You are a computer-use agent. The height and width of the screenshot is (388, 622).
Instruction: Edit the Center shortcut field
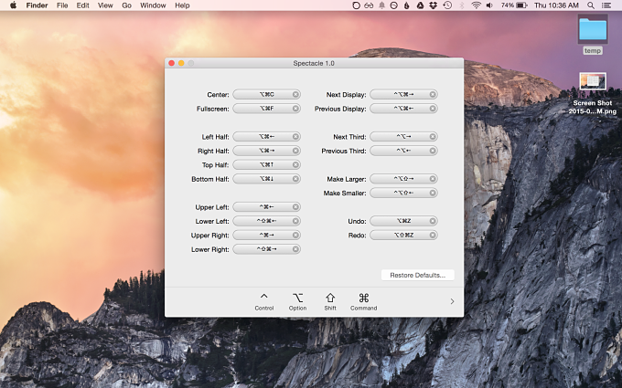266,94
